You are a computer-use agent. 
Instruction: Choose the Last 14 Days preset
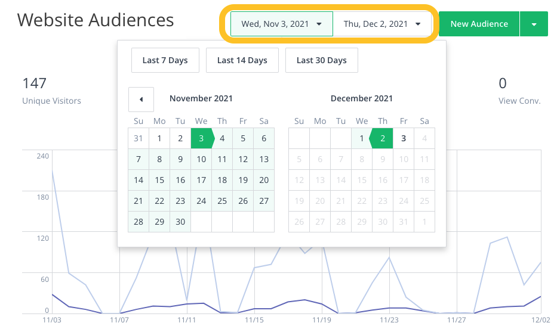click(x=242, y=60)
